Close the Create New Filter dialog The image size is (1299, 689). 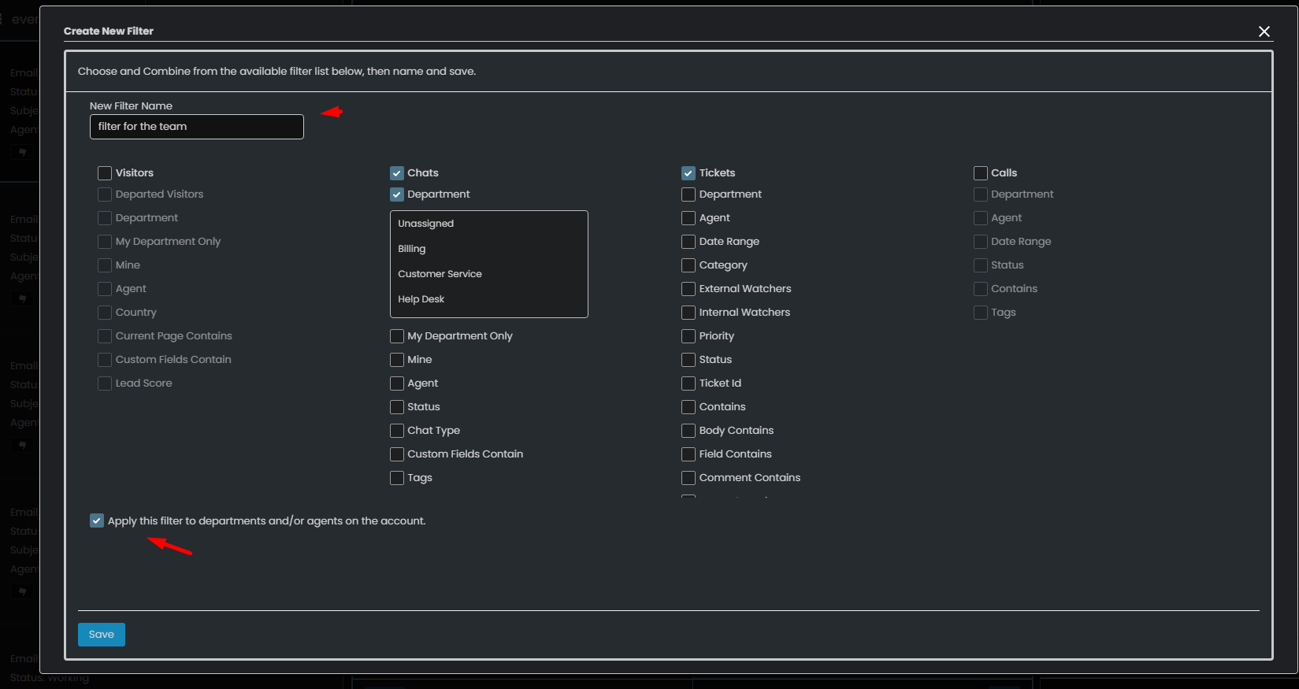[x=1264, y=31]
